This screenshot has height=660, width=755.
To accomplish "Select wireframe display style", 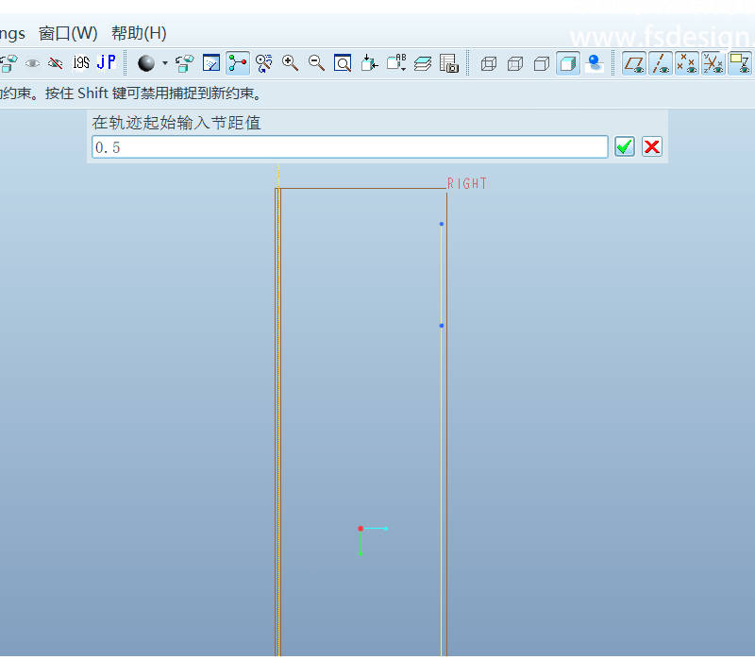I will click(x=489, y=63).
